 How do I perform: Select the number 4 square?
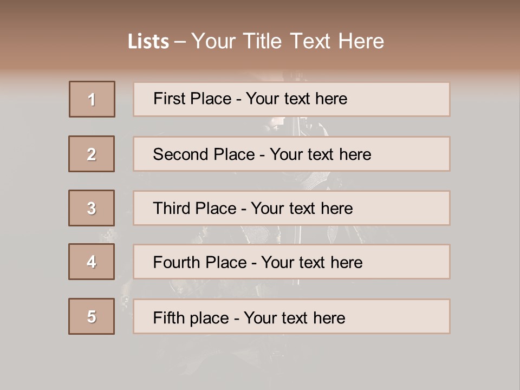pos(92,262)
